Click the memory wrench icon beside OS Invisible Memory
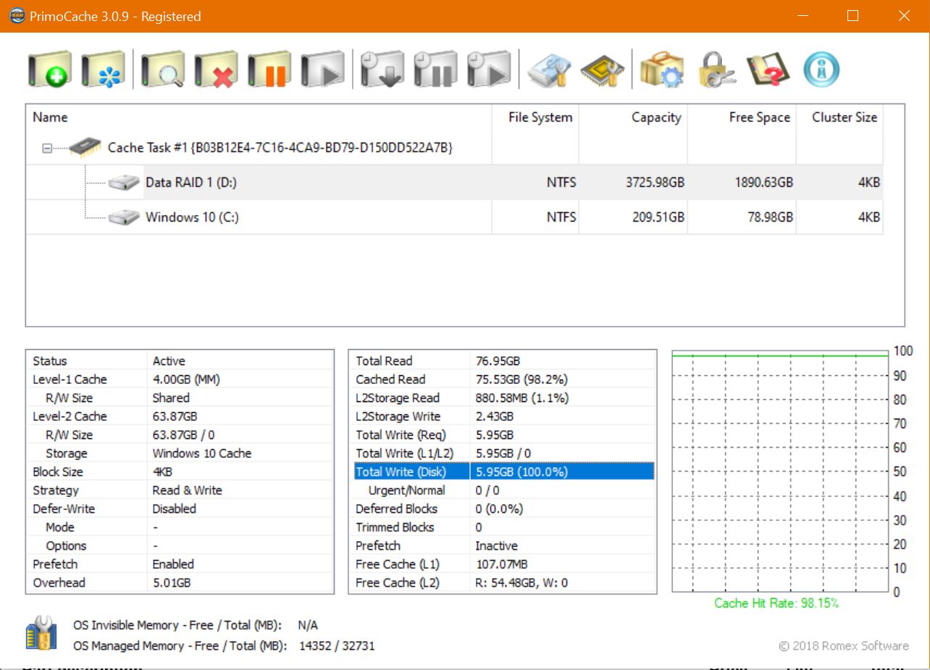 tap(41, 634)
